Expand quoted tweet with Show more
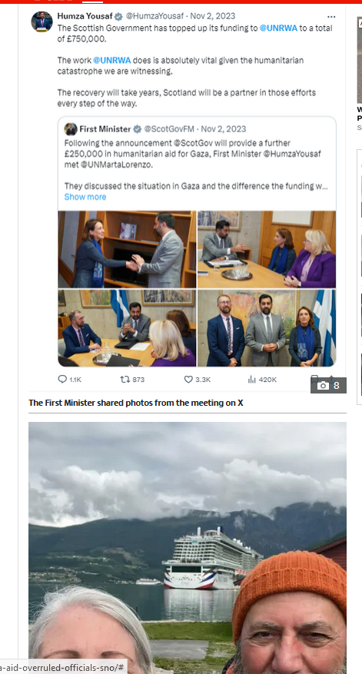 (85, 197)
